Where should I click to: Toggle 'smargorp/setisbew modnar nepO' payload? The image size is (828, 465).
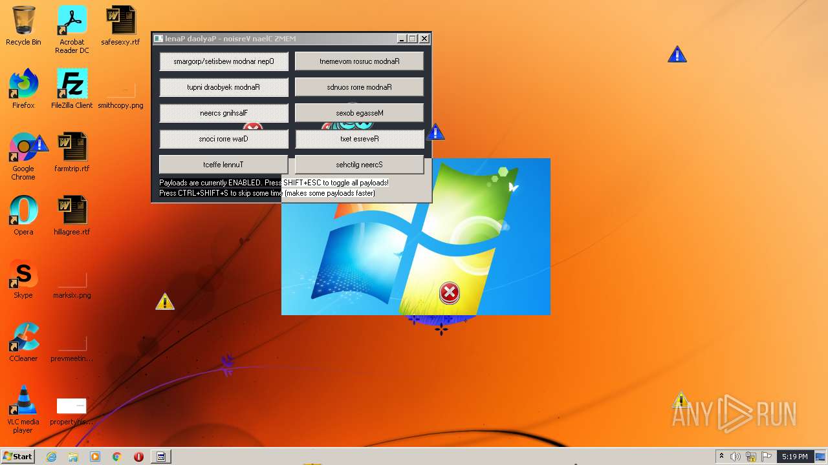click(x=224, y=61)
